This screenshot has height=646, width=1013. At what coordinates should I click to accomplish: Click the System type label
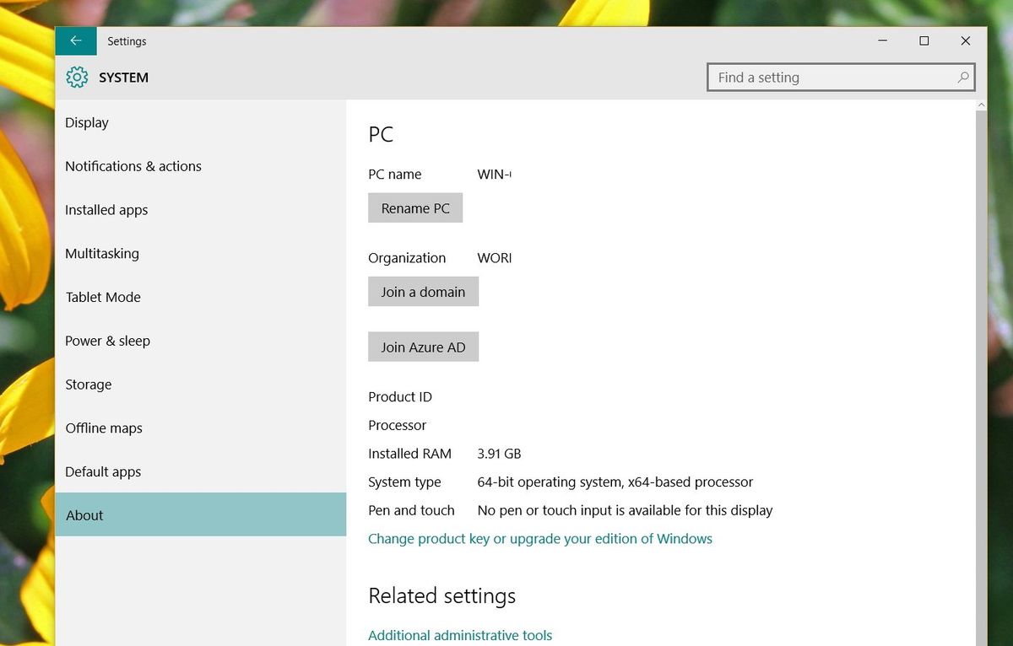404,482
